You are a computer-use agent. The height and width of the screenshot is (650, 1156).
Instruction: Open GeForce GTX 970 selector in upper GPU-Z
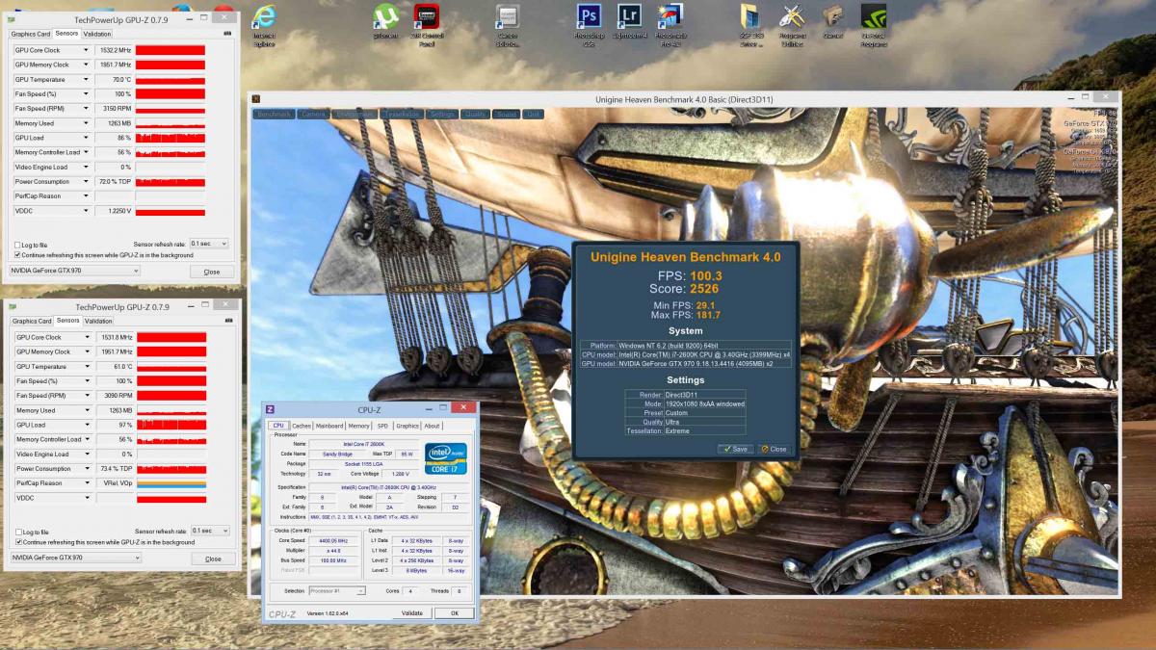[75, 271]
